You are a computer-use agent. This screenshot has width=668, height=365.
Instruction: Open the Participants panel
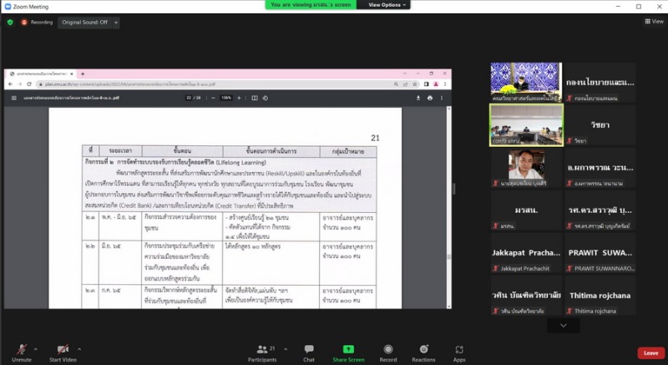[261, 351]
